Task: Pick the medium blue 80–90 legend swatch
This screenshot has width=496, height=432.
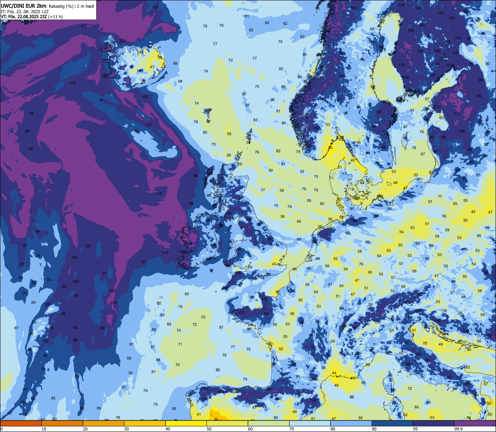Action: [x=351, y=423]
